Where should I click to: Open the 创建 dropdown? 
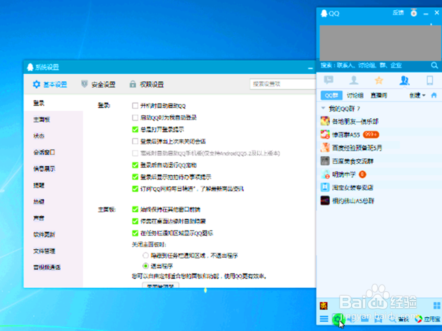(x=417, y=95)
